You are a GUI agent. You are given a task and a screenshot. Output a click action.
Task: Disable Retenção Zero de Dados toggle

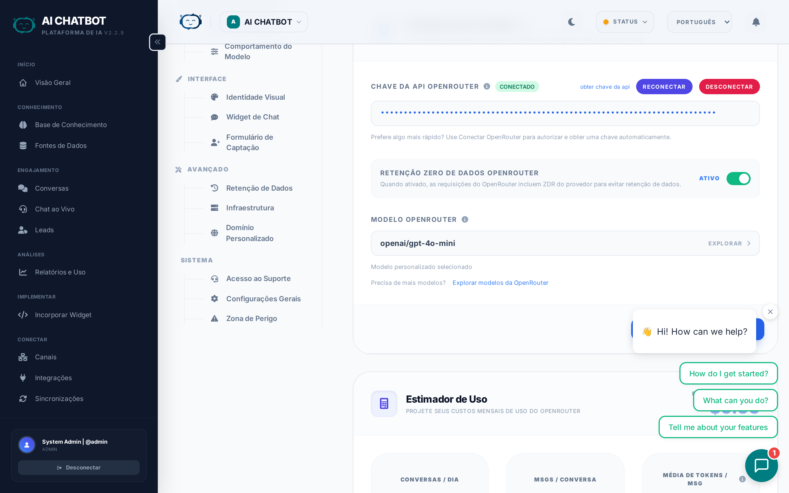pos(738,178)
